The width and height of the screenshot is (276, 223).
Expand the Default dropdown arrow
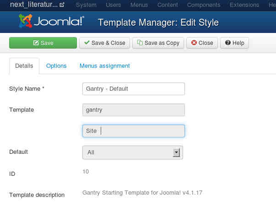click(x=176, y=152)
